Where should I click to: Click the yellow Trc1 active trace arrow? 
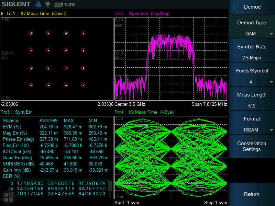point(2,14)
